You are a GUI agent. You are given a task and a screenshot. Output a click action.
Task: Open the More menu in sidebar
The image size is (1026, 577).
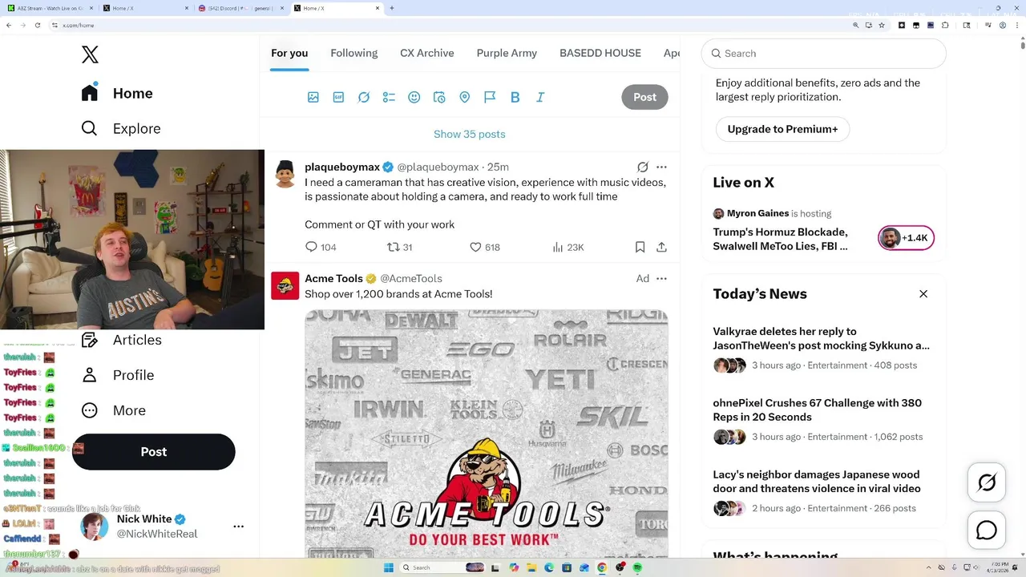114,410
